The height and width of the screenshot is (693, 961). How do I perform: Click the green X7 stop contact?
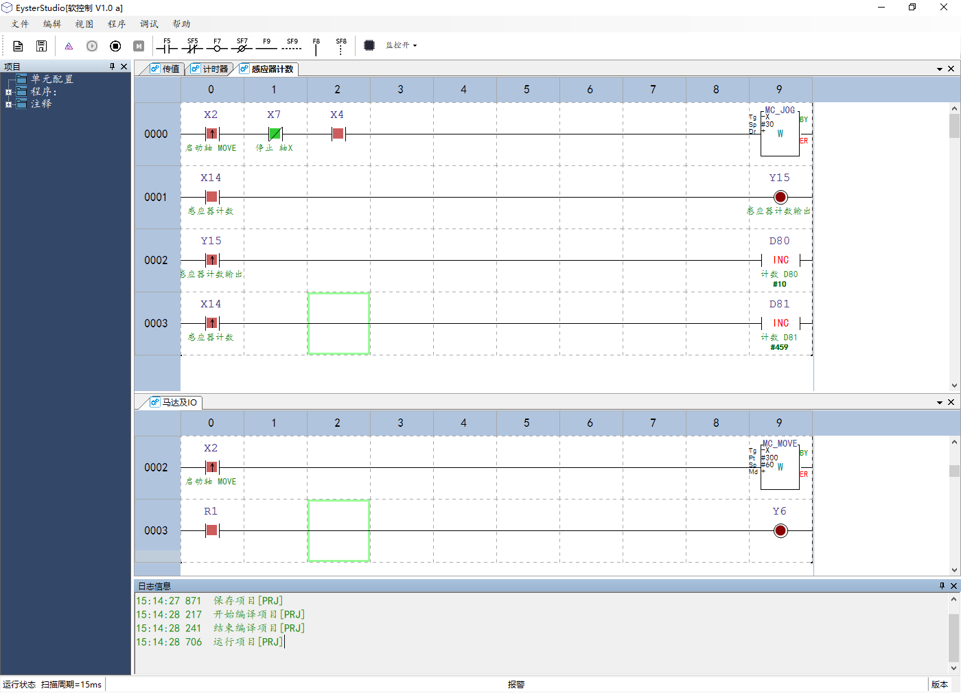click(x=275, y=134)
